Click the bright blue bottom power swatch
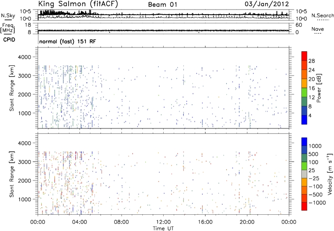 (304, 120)
